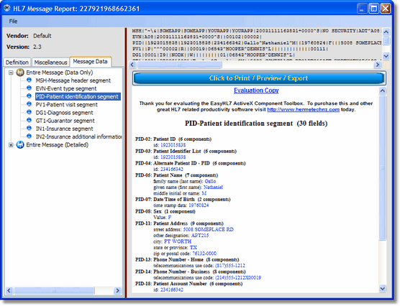Click the bullet icon beside PV1-Patient visit segment
Viewport: 400px width, 306px height.
coord(29,104)
